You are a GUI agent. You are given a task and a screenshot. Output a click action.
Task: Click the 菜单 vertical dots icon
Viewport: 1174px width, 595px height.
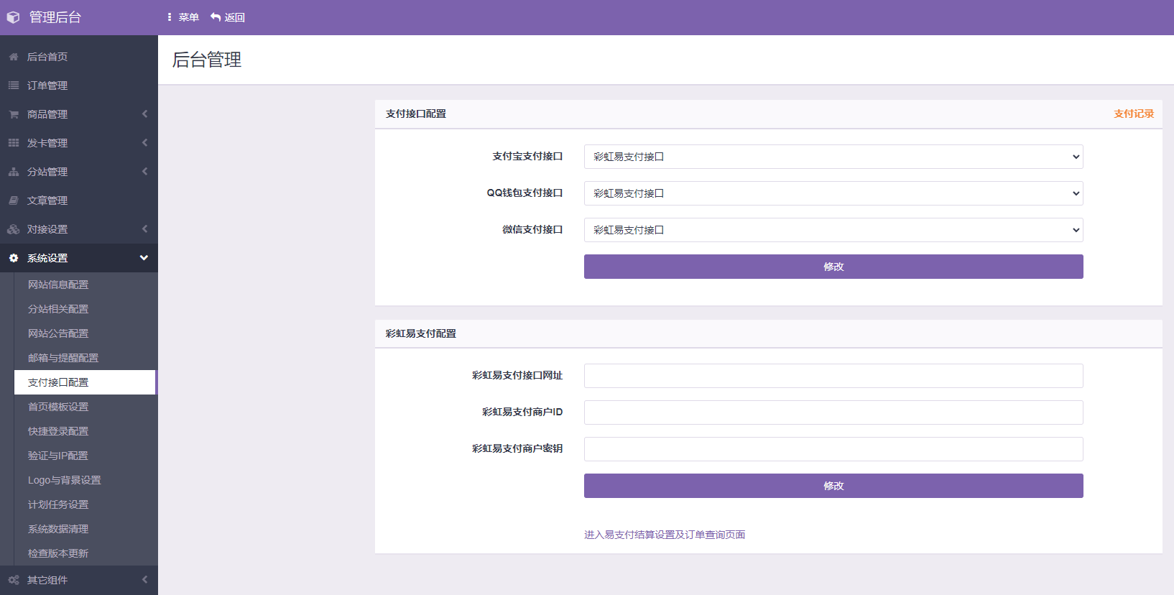click(x=170, y=17)
